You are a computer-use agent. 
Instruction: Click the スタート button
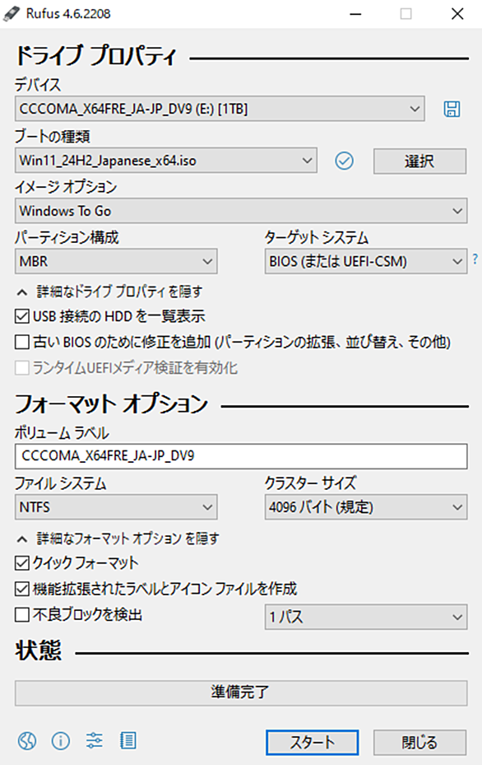click(x=312, y=742)
